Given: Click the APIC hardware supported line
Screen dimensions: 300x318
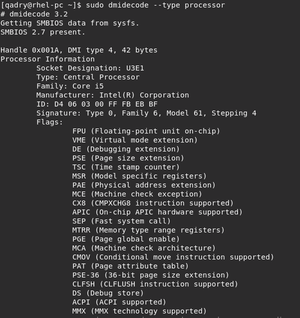Looking at the screenshot, I should 158,212.
